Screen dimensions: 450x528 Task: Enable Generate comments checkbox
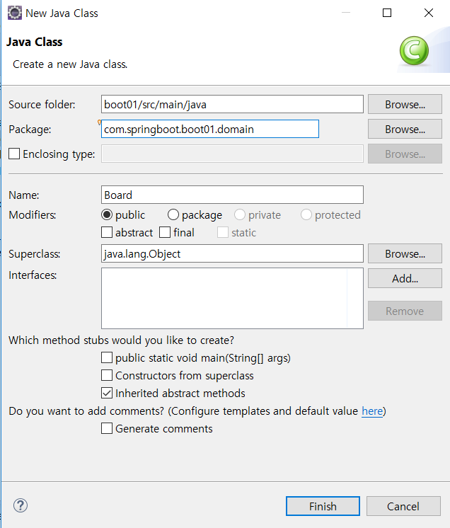(107, 428)
